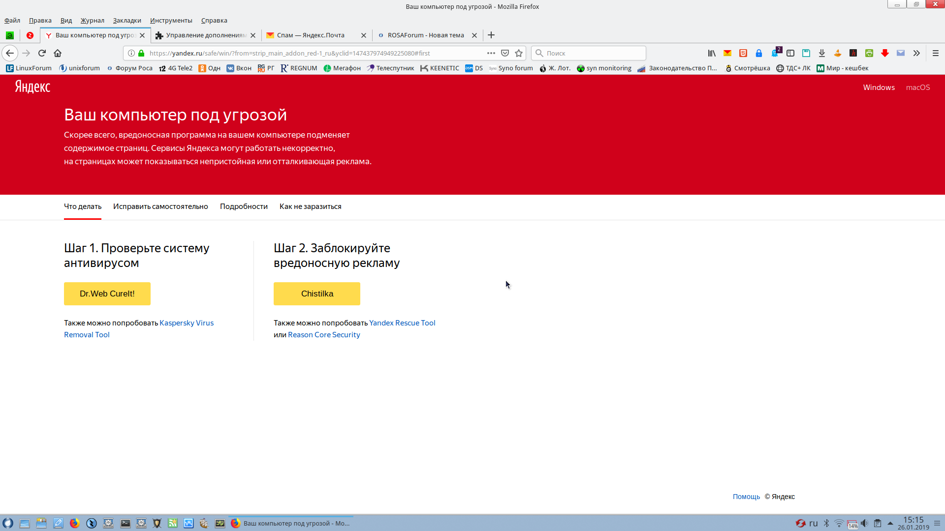Select the Исправить самостоятельно tab
The height and width of the screenshot is (531, 945).
160,206
